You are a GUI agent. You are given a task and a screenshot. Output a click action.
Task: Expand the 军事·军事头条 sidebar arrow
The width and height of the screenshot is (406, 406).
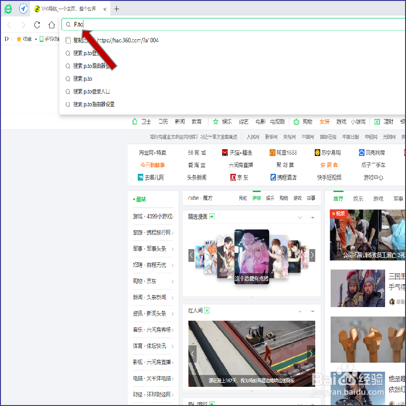[172, 249]
